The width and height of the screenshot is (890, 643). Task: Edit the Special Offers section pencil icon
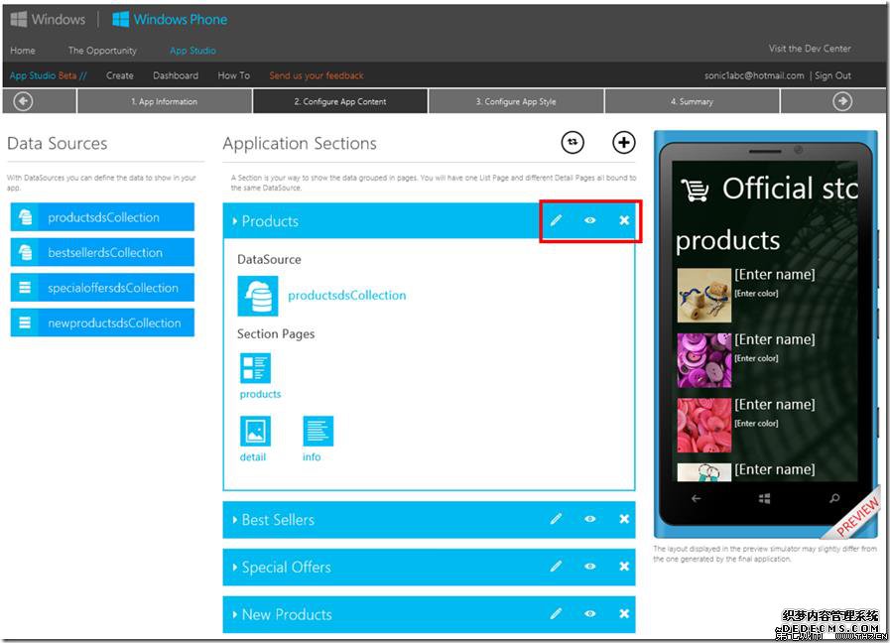(556, 566)
